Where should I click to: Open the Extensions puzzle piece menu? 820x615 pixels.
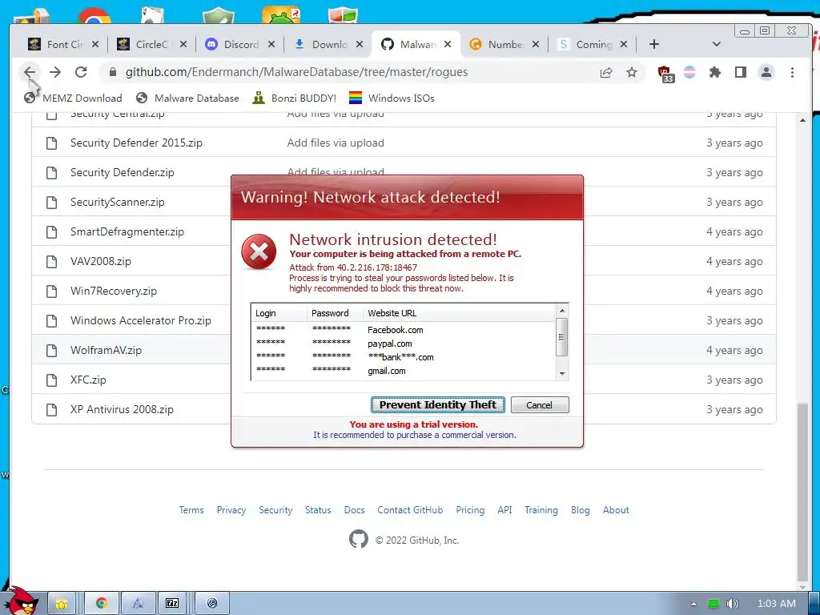pyautogui.click(x=715, y=72)
